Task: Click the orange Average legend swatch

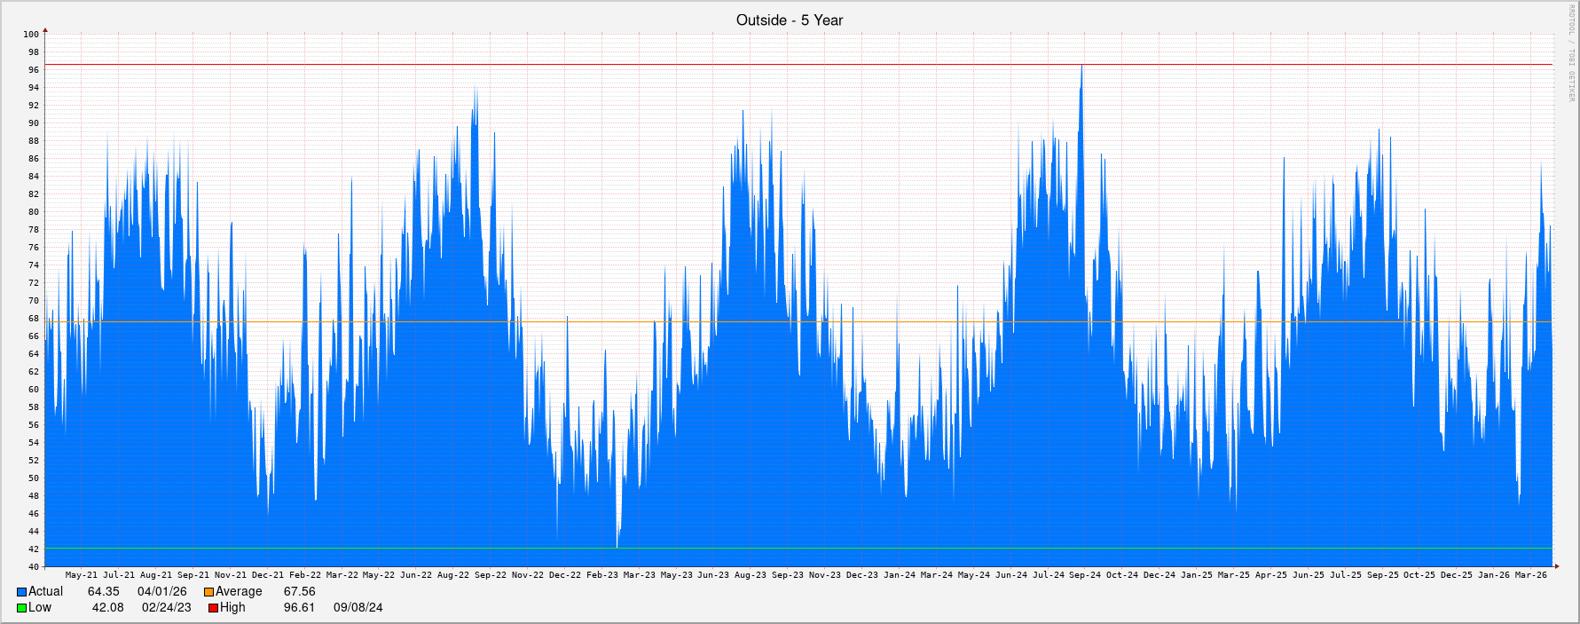Action: [208, 592]
